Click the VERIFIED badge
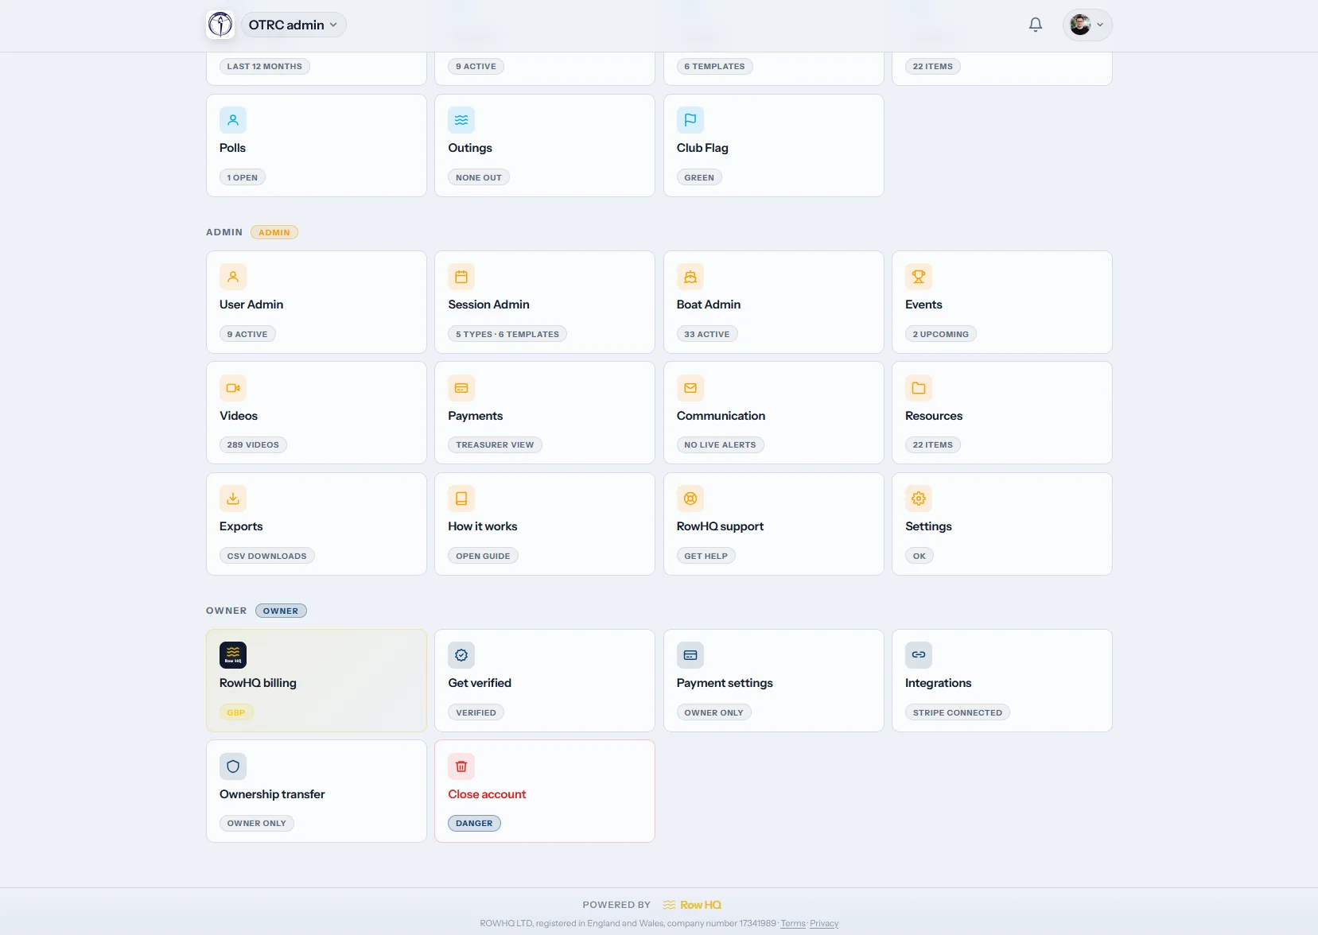The image size is (1318, 935). [476, 712]
